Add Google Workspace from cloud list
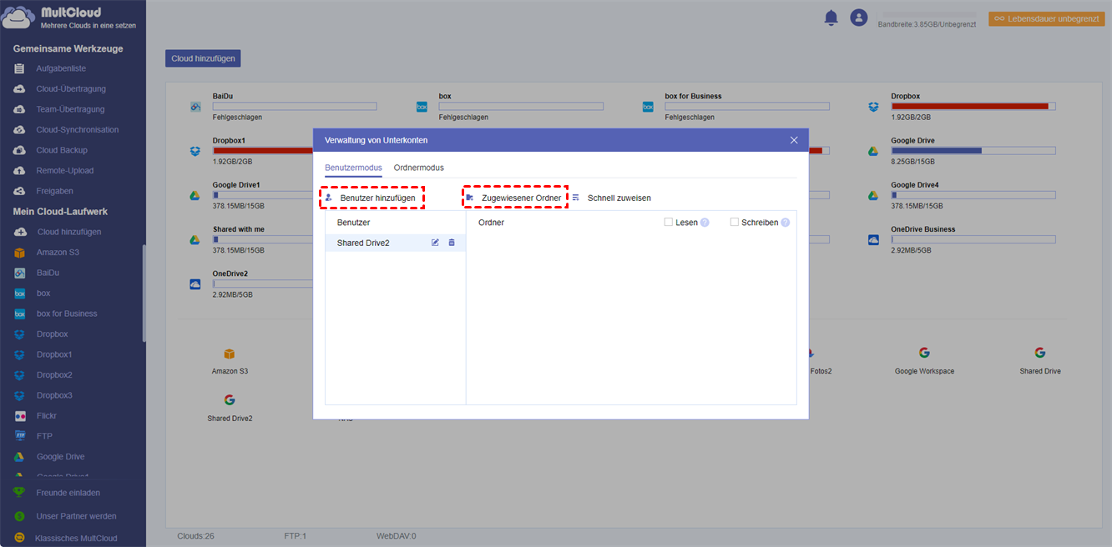 coord(924,360)
